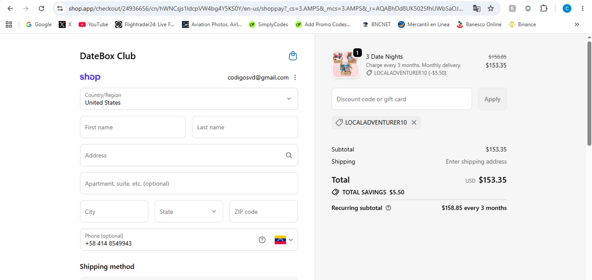The width and height of the screenshot is (592, 280).
Task: Open the Country/Region dropdown
Action: [189, 99]
